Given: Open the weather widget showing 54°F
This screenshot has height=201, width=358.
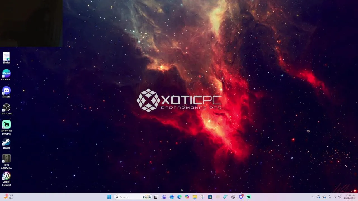Looking at the screenshot, I should coord(8,197).
